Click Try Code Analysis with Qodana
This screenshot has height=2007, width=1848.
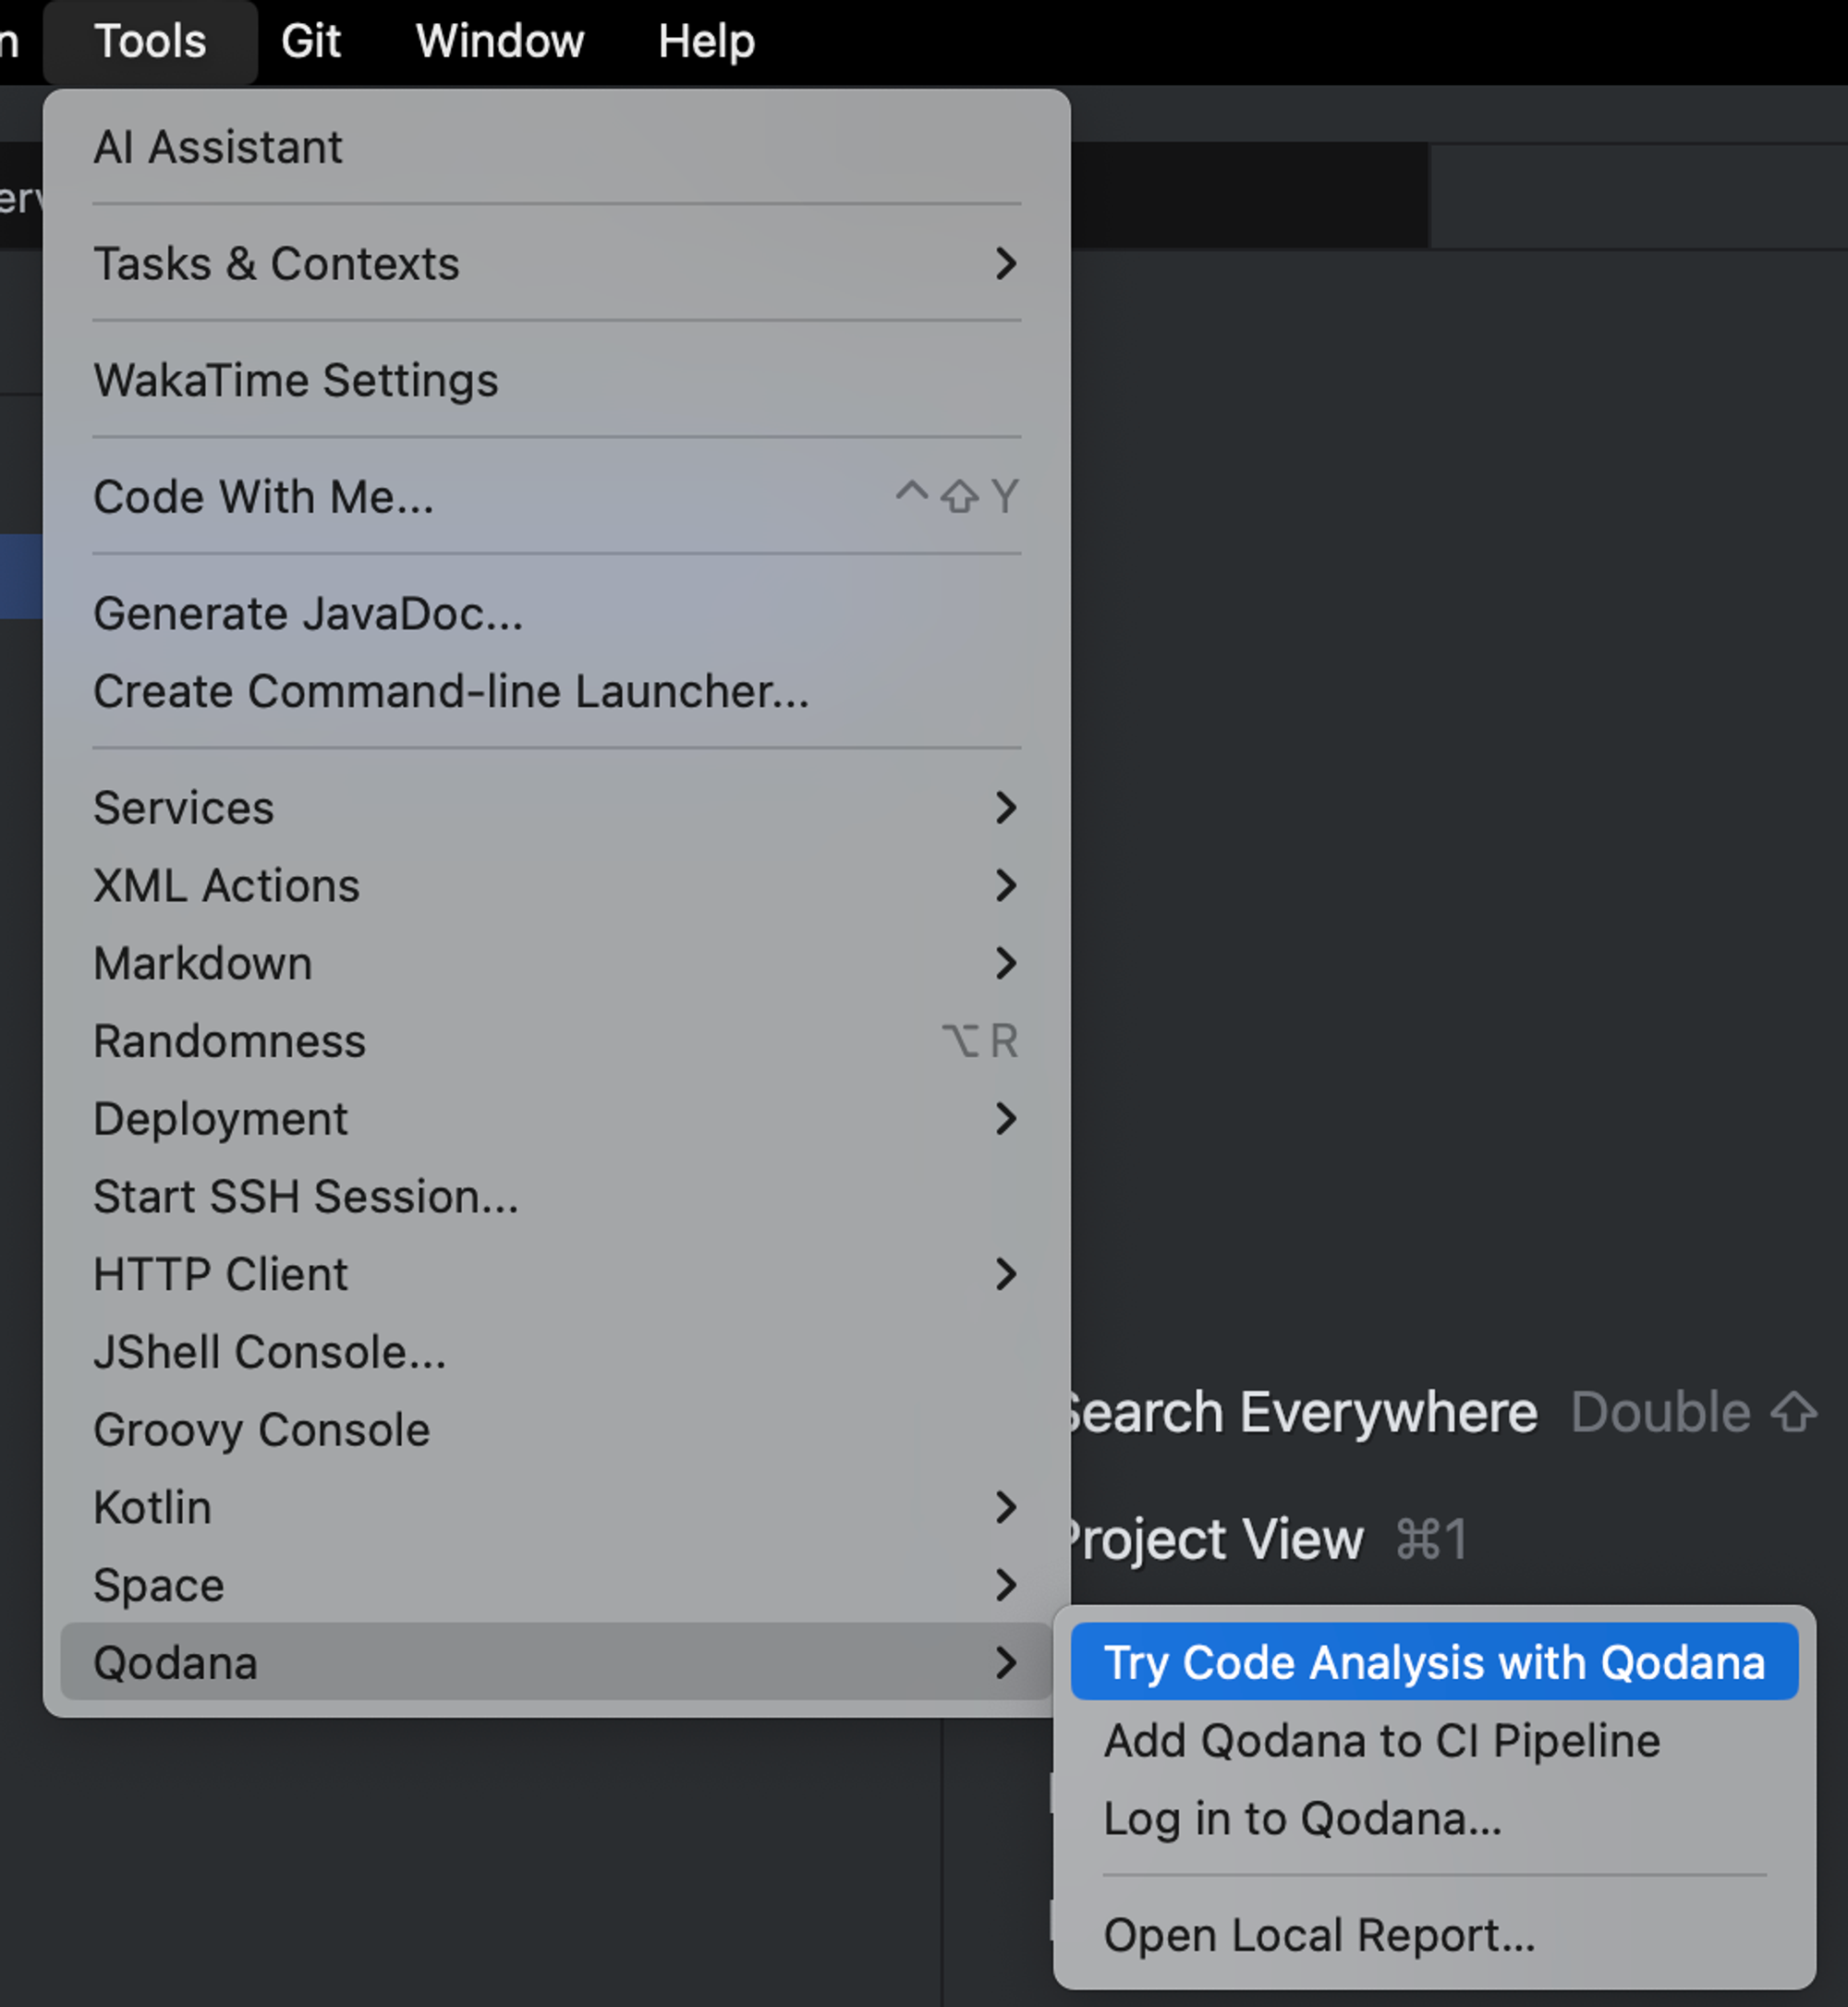(x=1433, y=1663)
